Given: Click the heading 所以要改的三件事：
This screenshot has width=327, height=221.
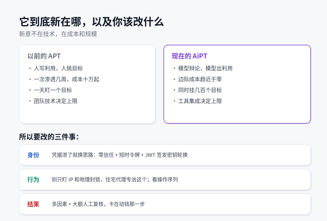Looking at the screenshot, I should (49, 137).
